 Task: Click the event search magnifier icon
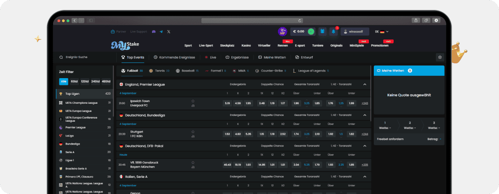pyautogui.click(x=61, y=57)
